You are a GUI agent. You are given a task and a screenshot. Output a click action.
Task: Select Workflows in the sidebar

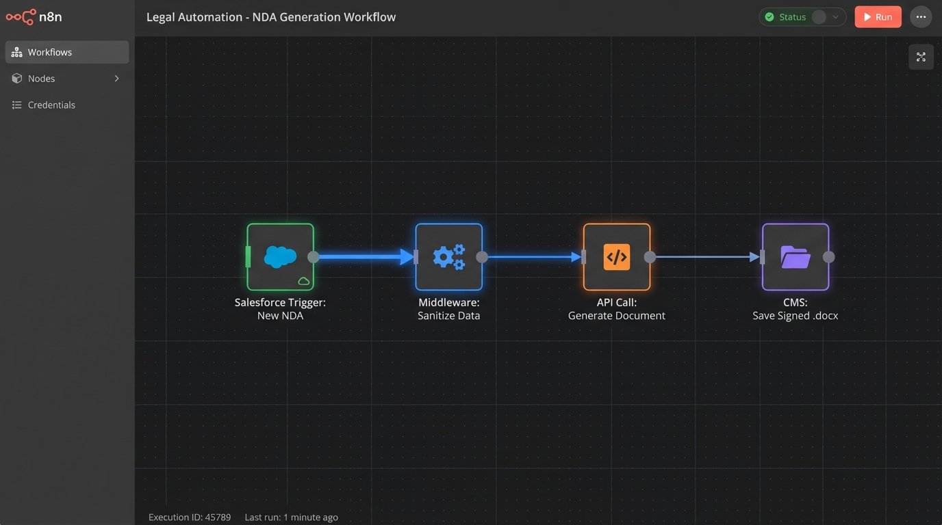pyautogui.click(x=49, y=51)
